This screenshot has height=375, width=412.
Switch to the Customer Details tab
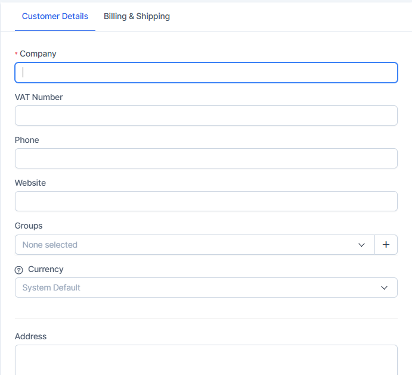(55, 16)
